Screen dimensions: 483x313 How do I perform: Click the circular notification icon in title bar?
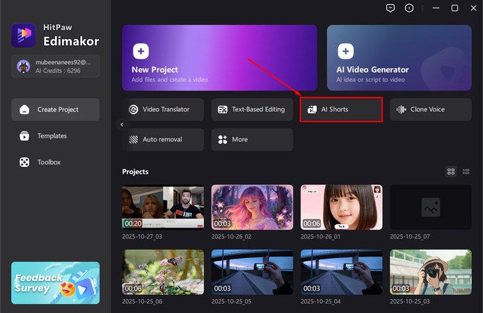click(409, 8)
